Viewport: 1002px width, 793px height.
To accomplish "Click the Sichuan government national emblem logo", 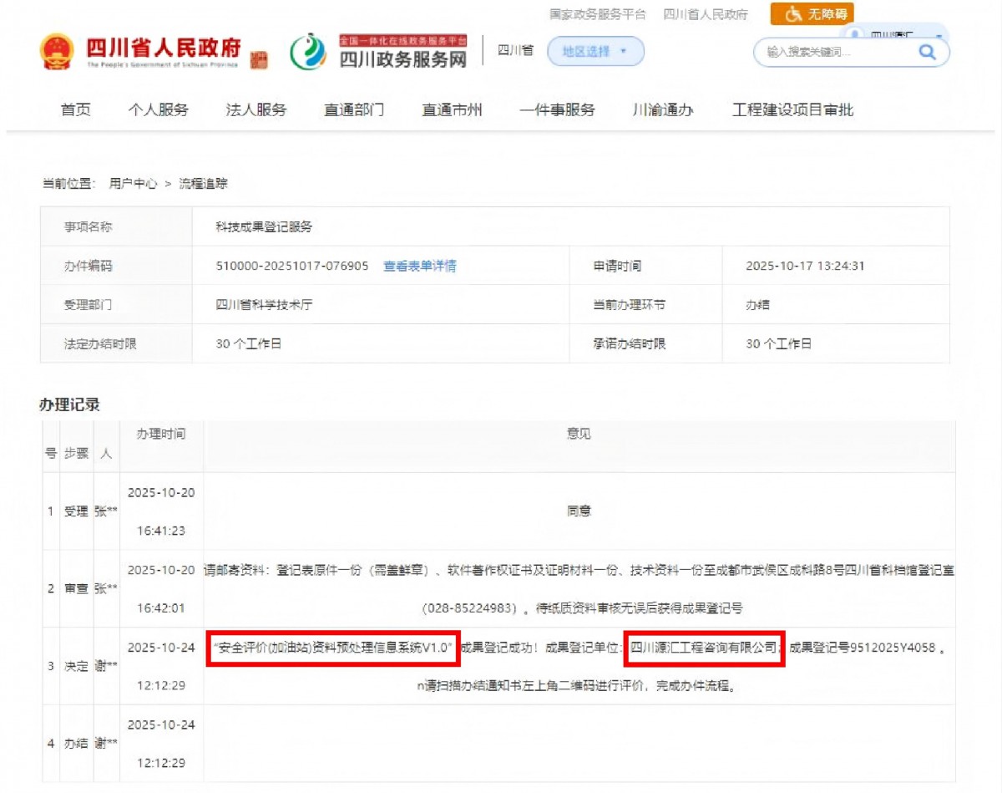I will [x=57, y=52].
